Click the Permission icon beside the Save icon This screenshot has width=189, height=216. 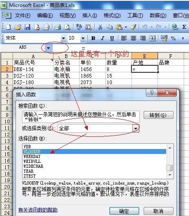pos(37,27)
